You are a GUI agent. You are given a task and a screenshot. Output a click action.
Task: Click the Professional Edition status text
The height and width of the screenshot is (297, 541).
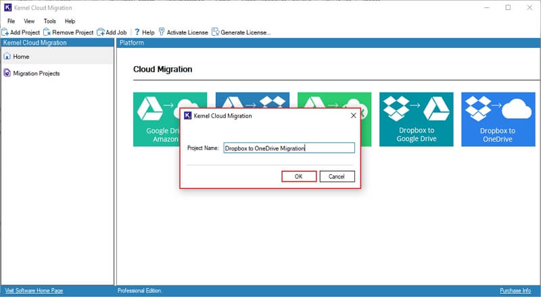(140, 290)
